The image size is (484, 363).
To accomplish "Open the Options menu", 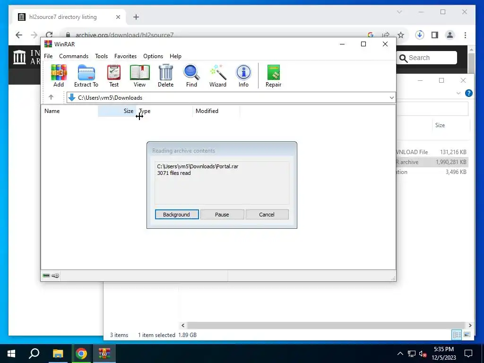I will point(153,56).
